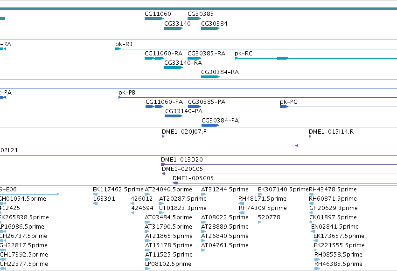Image resolution: width=397 pixels, height=271 pixels.
Task: Select the 412425 feature
Action: click(1, 213)
